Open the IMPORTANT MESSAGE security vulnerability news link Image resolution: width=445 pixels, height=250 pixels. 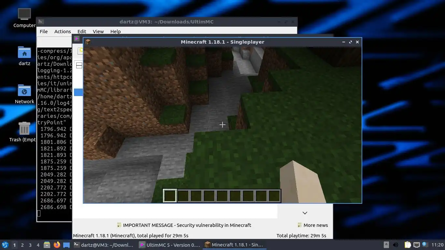(184, 225)
